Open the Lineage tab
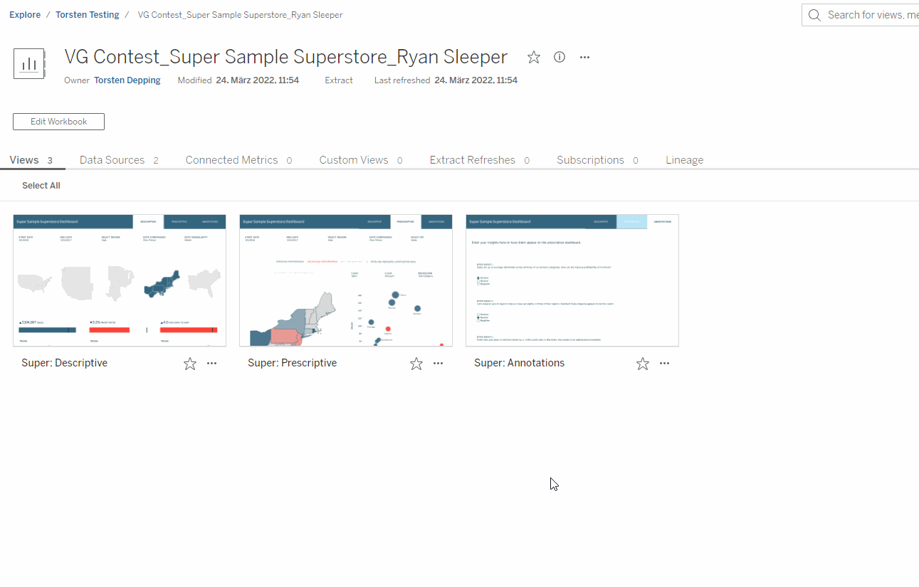The height and width of the screenshot is (587, 919). click(685, 160)
